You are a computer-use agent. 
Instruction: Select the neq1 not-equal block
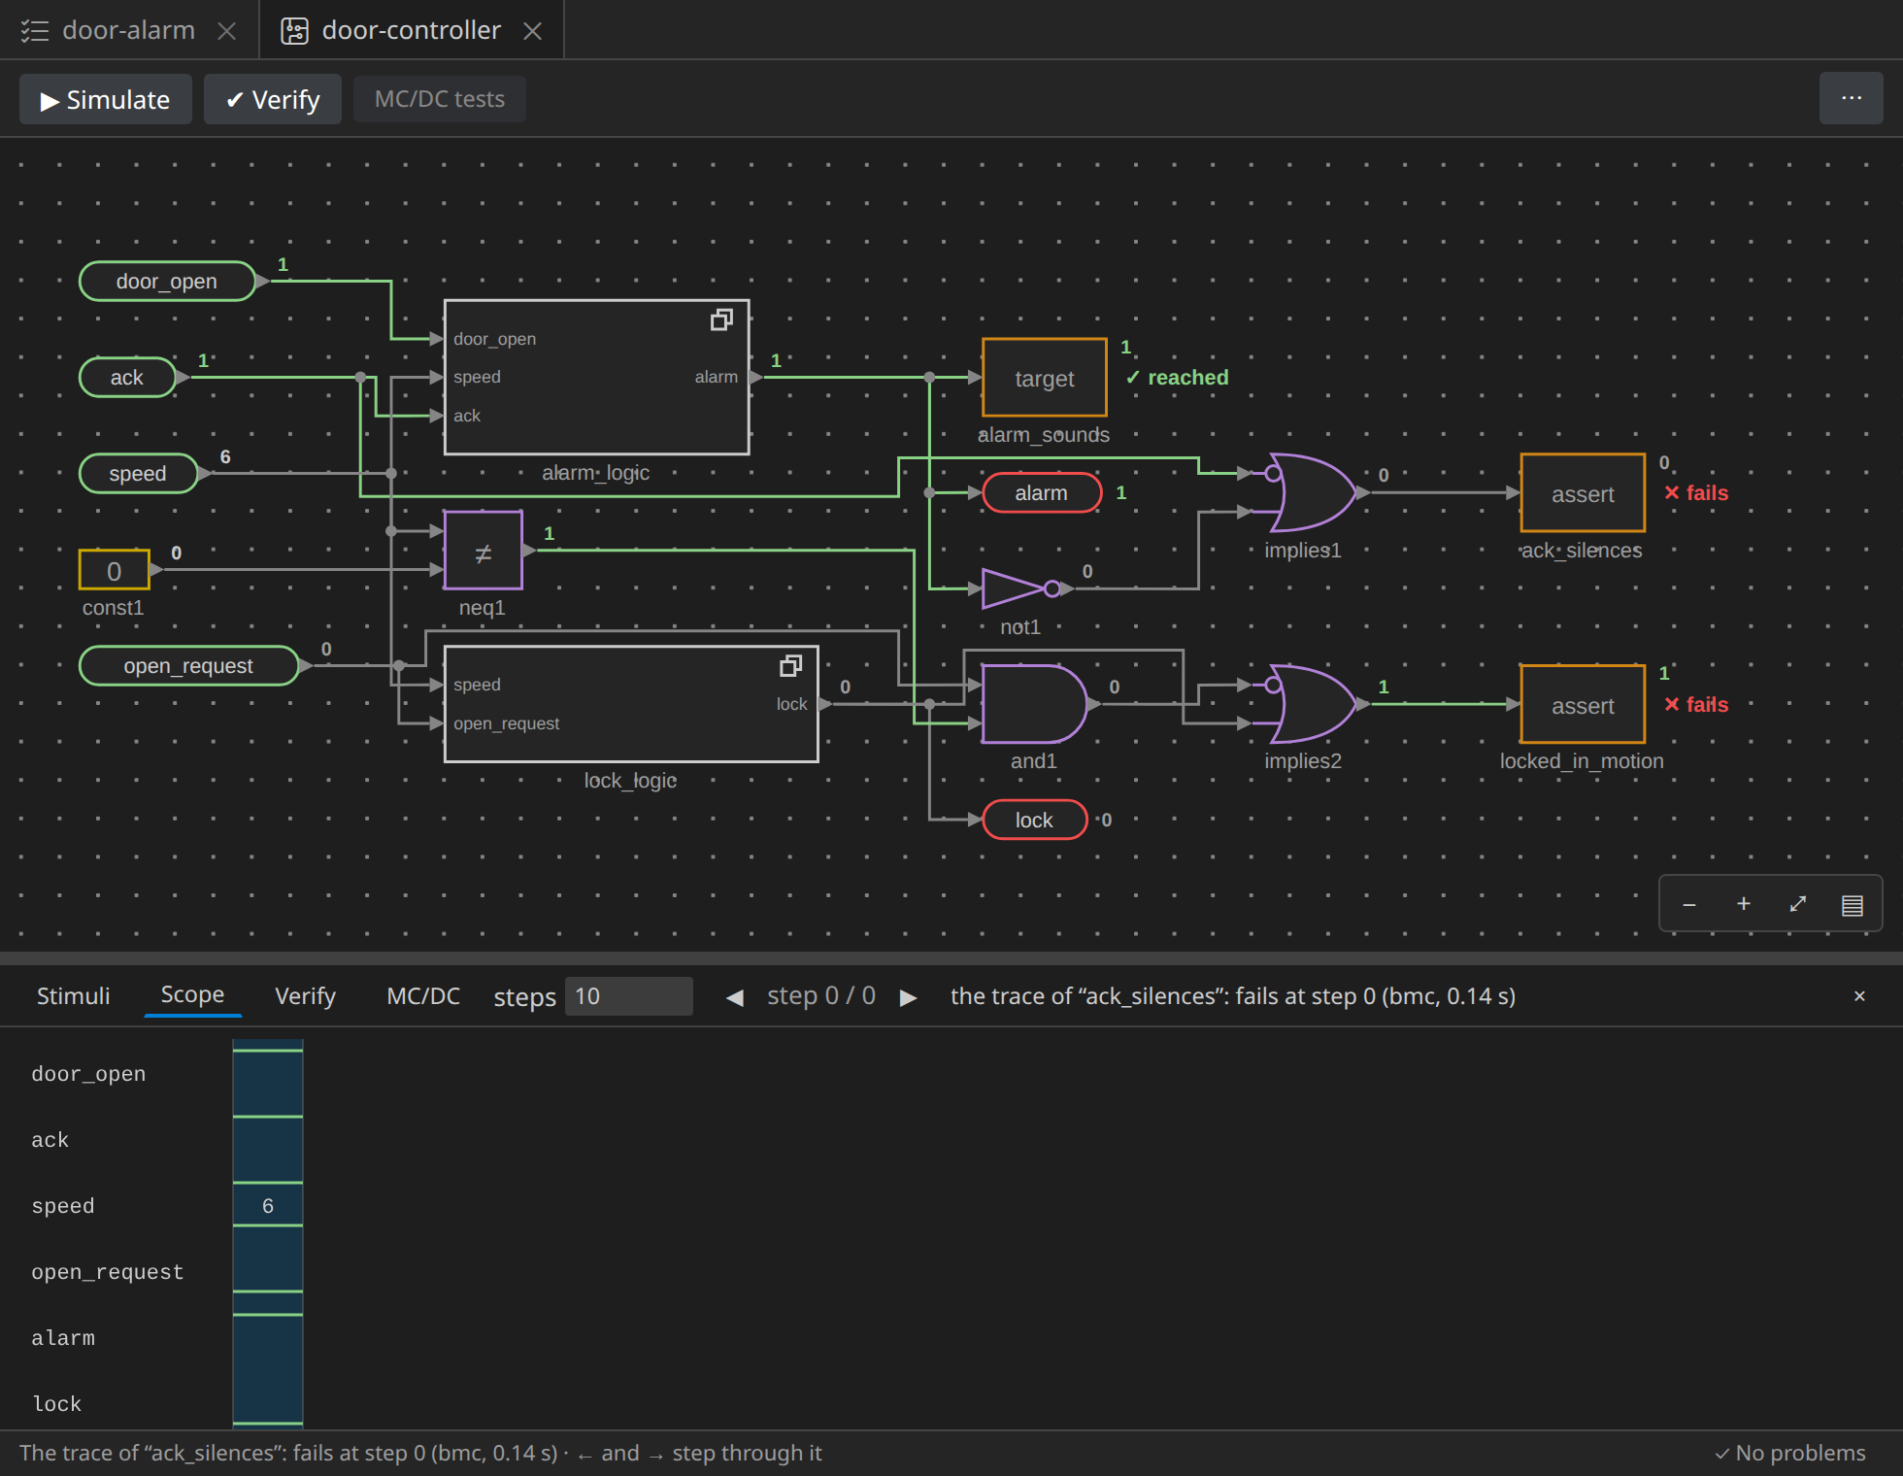tap(484, 551)
